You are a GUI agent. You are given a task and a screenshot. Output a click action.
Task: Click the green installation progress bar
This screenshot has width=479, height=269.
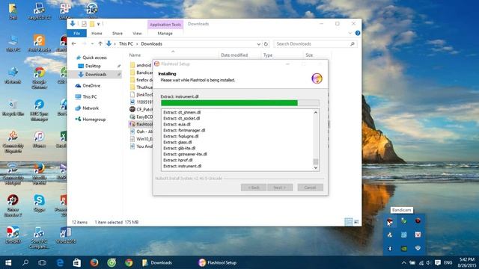pos(240,103)
